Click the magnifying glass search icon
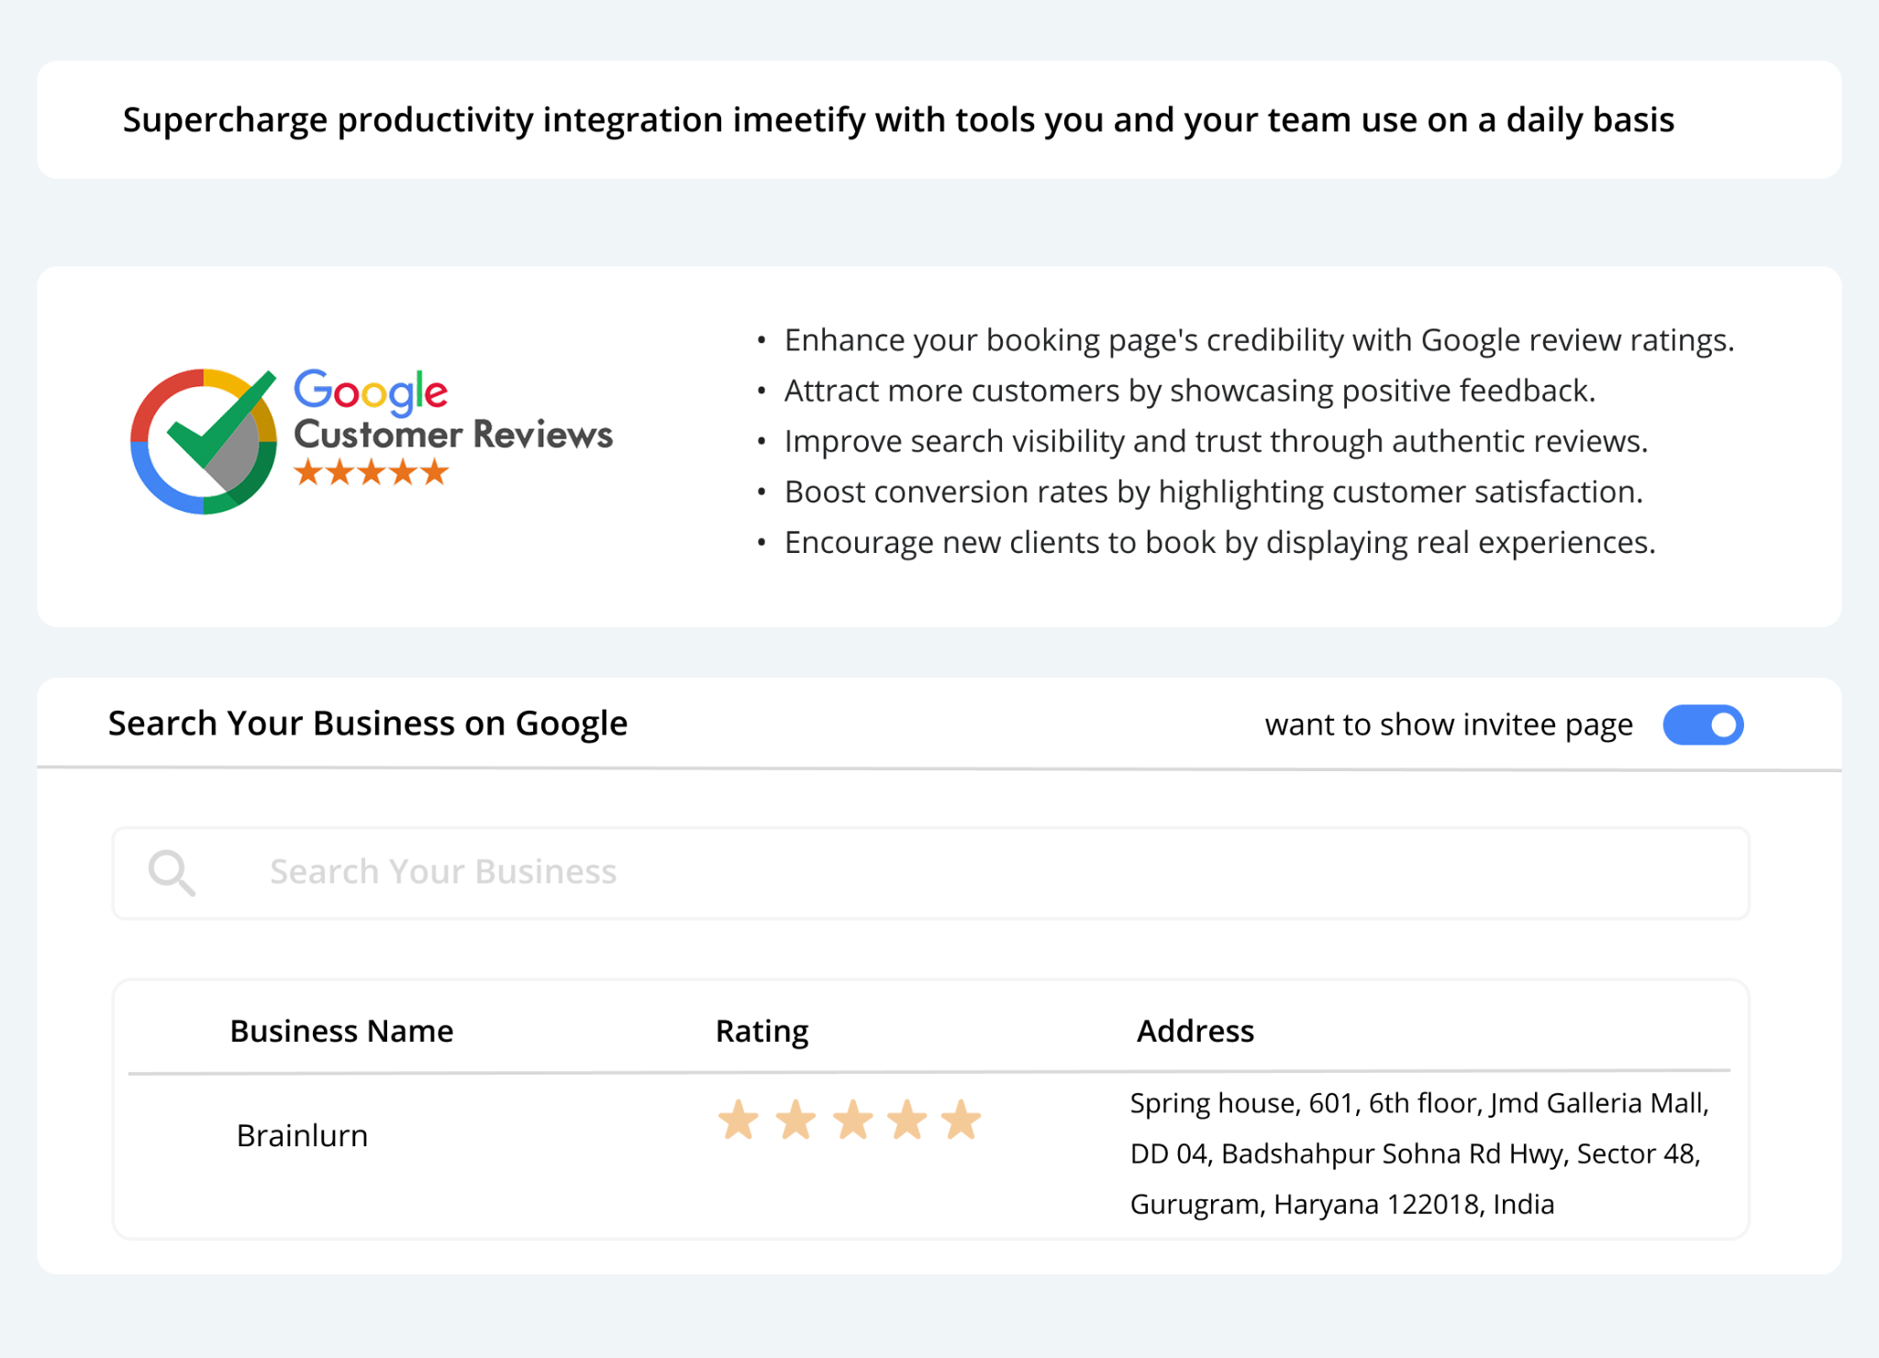Image resolution: width=1879 pixels, height=1358 pixels. point(172,872)
